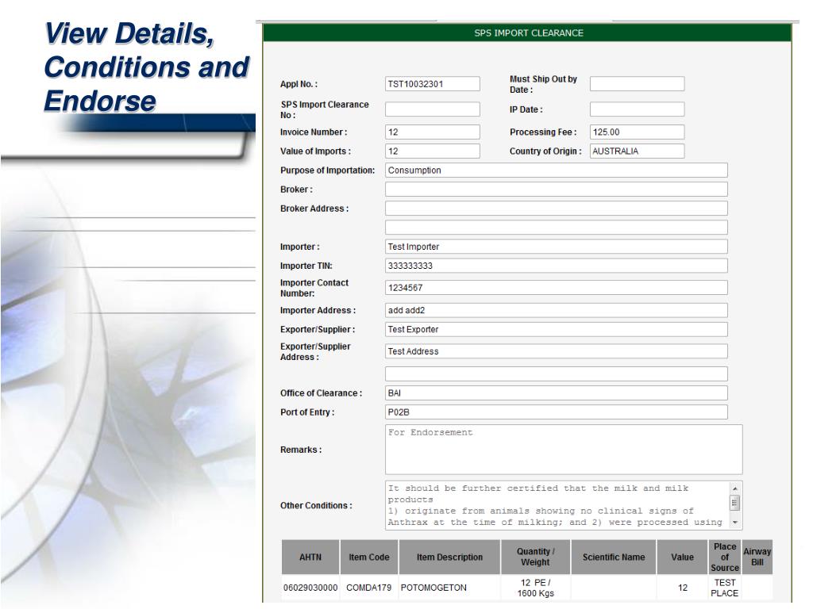This screenshot has height=609, width=813.
Task: Select the Exporter/Supplier field
Action: (x=557, y=329)
